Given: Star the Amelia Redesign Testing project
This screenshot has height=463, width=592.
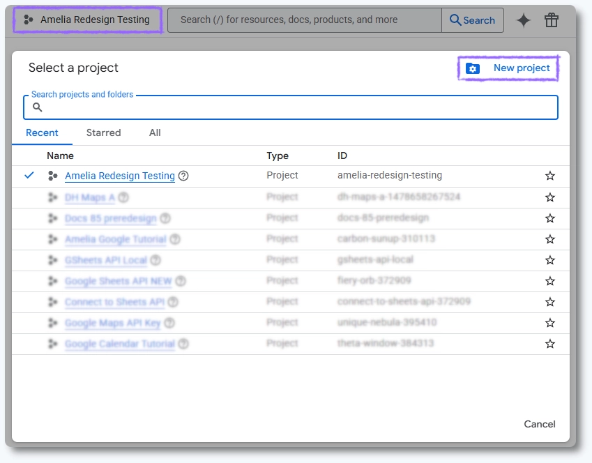Looking at the screenshot, I should coord(550,176).
